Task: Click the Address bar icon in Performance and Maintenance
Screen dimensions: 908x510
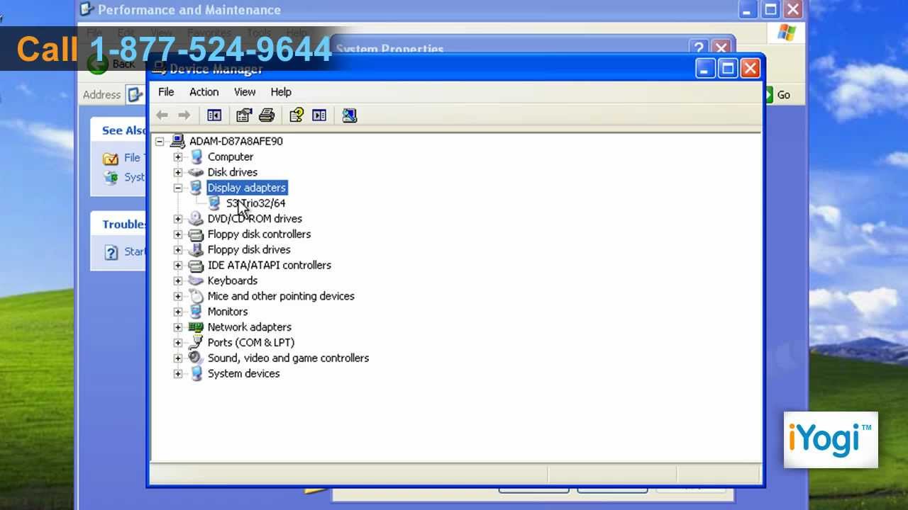Action: tap(135, 94)
